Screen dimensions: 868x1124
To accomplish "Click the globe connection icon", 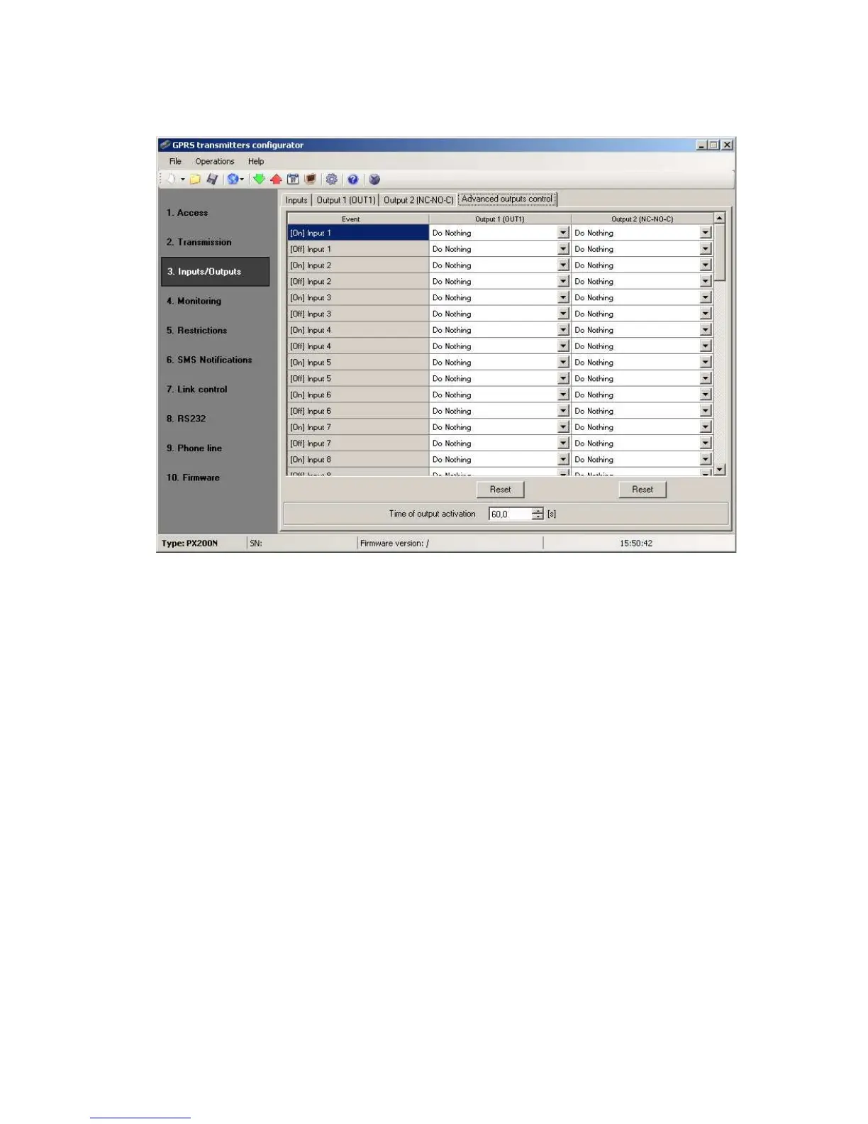I will click(x=232, y=180).
